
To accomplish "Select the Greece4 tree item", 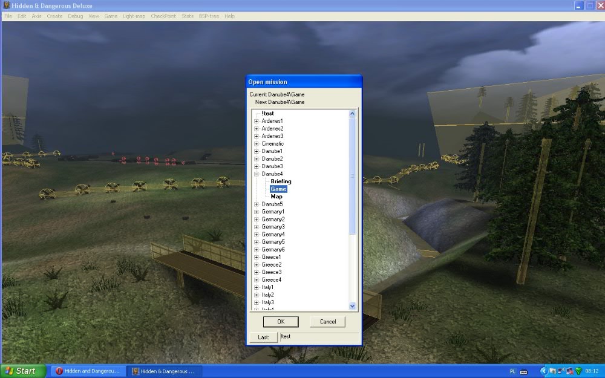I will click(272, 279).
